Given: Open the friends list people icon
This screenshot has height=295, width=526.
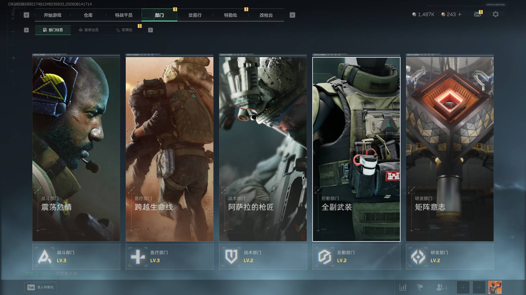Looking at the screenshot, I should 440,287.
